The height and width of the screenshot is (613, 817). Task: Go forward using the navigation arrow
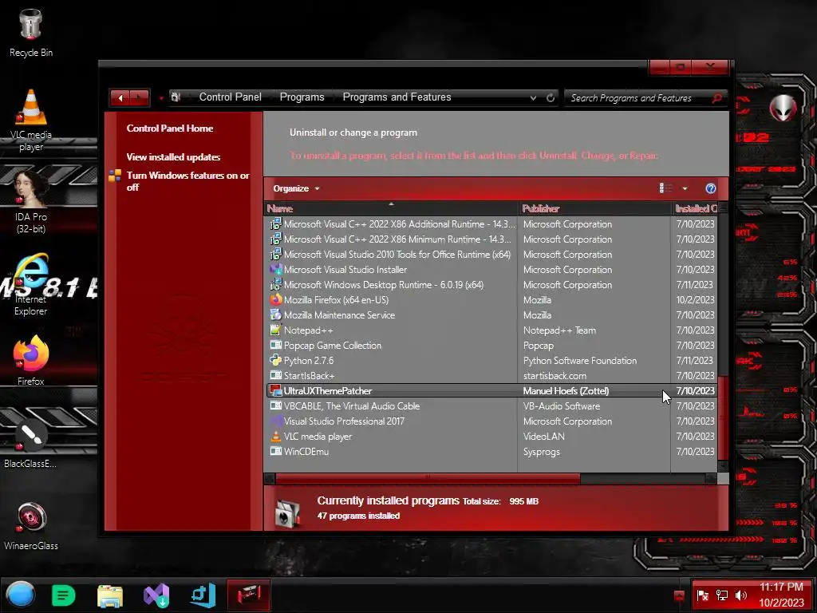[x=139, y=97]
